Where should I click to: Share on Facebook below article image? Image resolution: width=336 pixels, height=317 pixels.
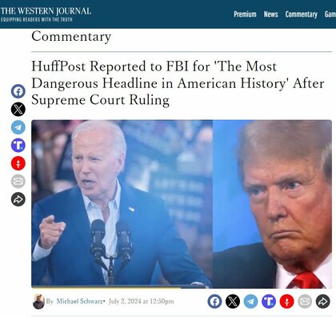(214, 302)
